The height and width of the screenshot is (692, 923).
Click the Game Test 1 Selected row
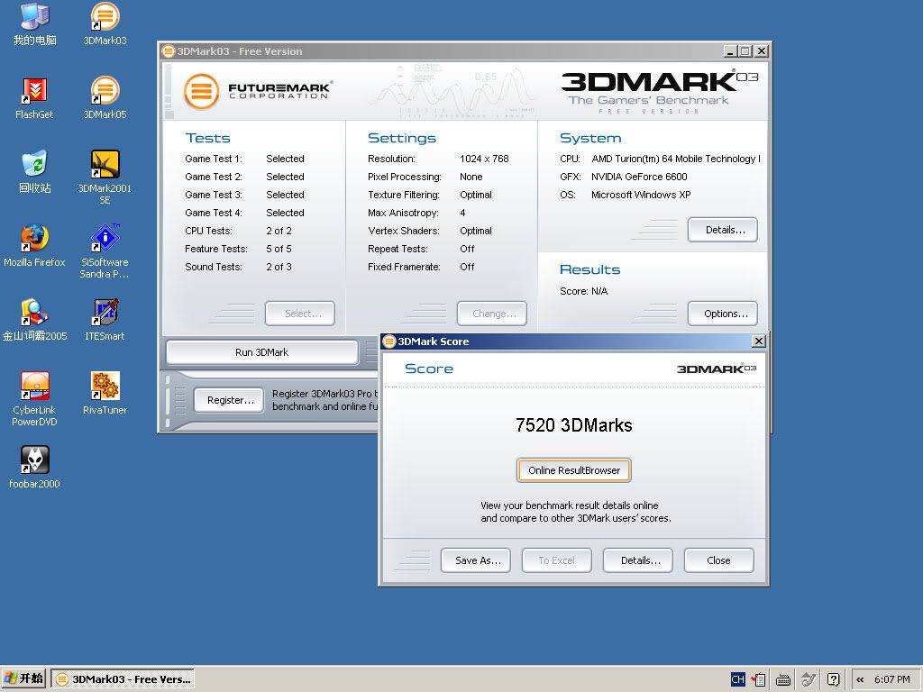(x=244, y=159)
